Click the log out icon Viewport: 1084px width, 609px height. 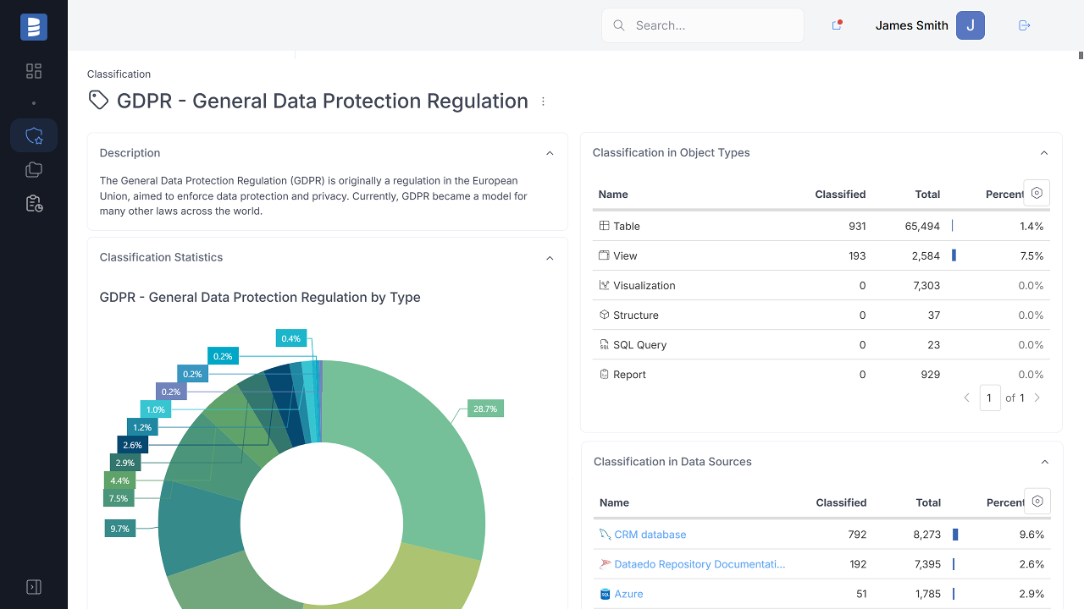coord(1024,25)
